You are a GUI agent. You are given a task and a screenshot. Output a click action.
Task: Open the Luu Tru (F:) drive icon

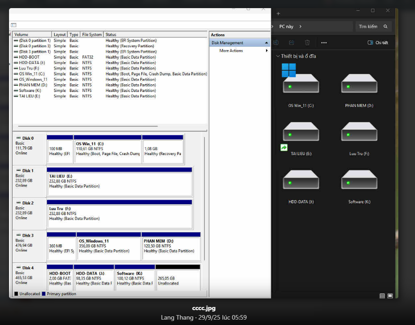pos(359,132)
